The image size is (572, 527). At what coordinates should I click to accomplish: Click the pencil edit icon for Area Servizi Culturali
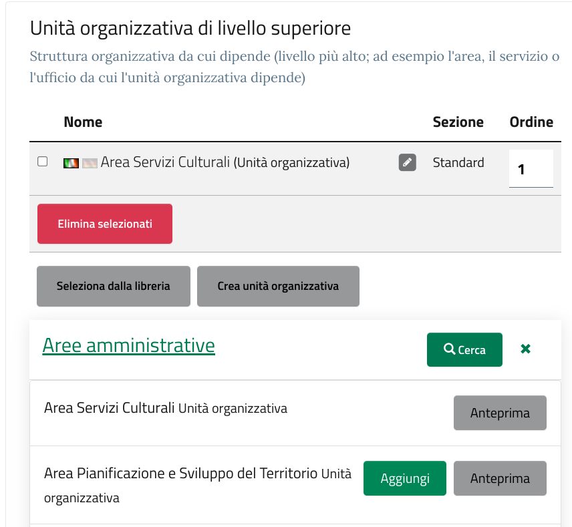(x=407, y=162)
